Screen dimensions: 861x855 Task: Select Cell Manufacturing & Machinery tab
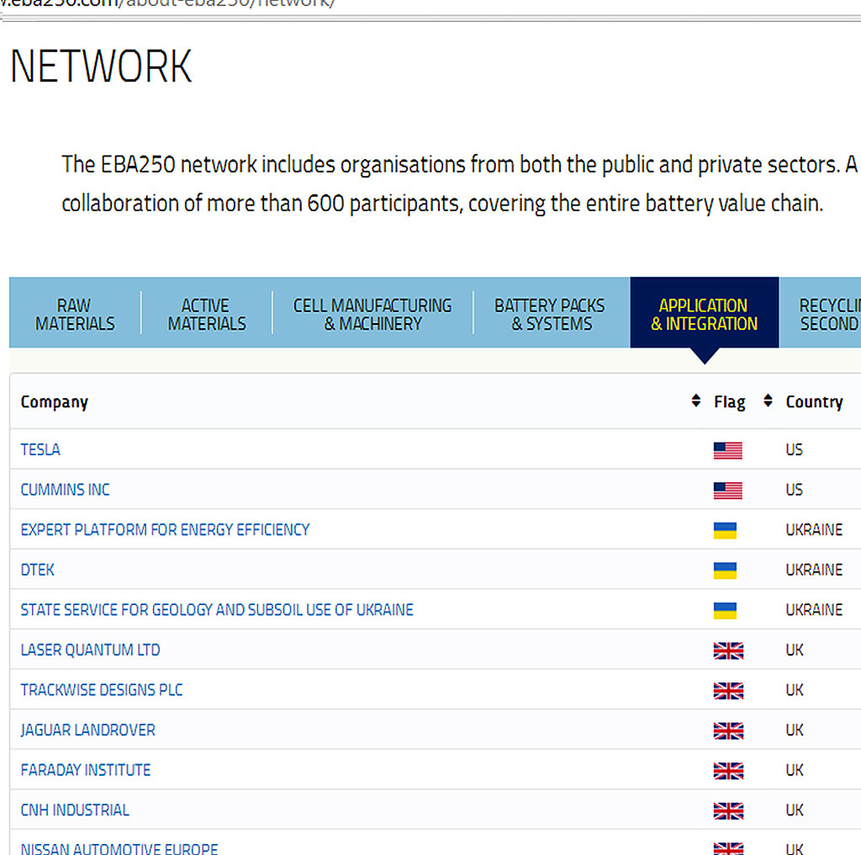372,314
